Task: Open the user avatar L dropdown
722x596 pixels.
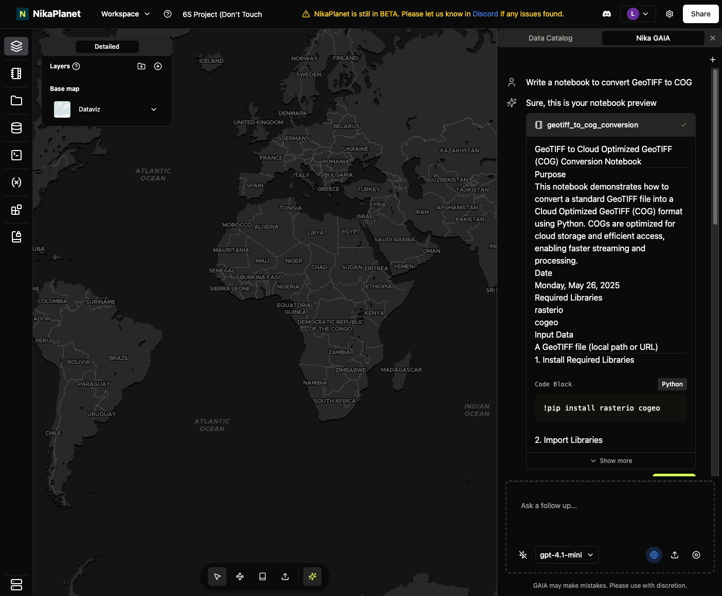Action: (638, 14)
